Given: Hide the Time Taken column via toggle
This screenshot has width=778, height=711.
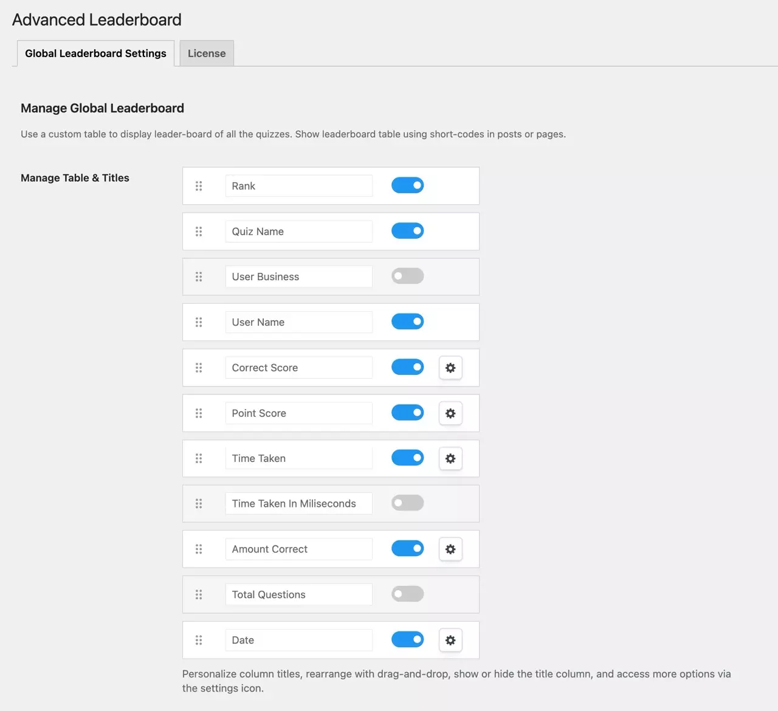Looking at the screenshot, I should click(x=407, y=458).
